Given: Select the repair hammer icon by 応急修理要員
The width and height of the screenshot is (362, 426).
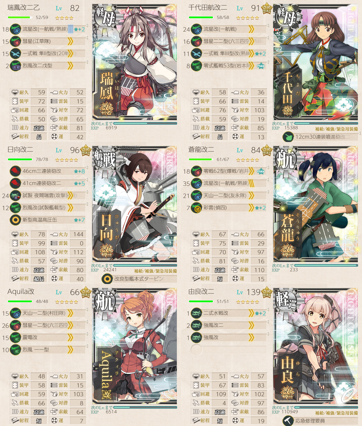Looking at the screenshot, I should [x=288, y=421].
